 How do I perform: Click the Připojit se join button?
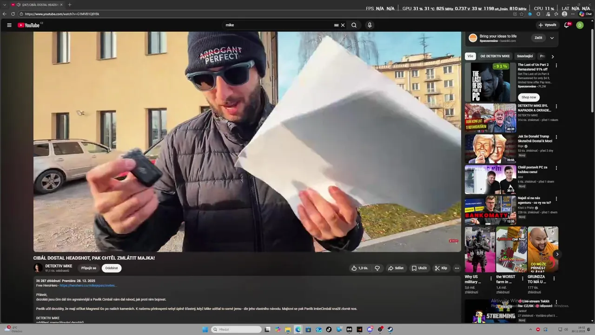click(x=89, y=268)
